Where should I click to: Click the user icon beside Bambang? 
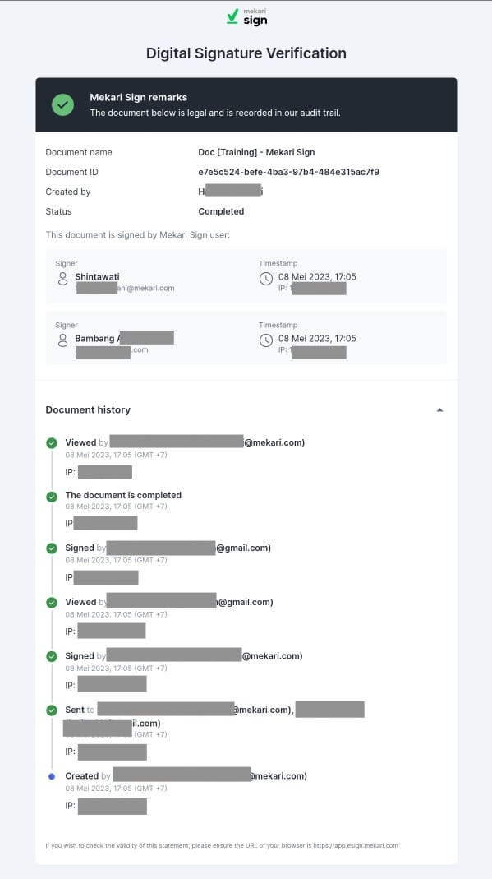click(62, 340)
